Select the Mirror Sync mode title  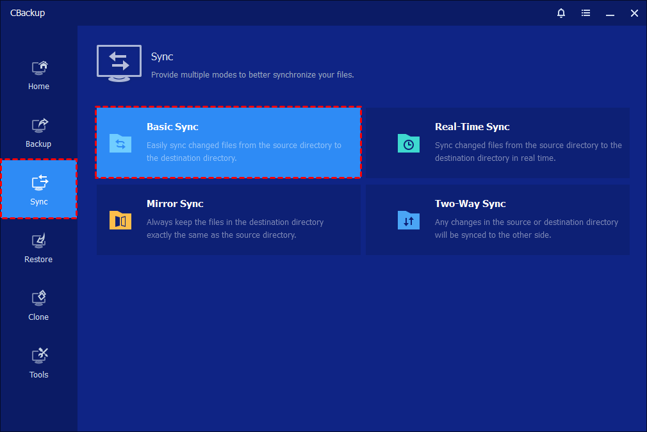pos(175,204)
